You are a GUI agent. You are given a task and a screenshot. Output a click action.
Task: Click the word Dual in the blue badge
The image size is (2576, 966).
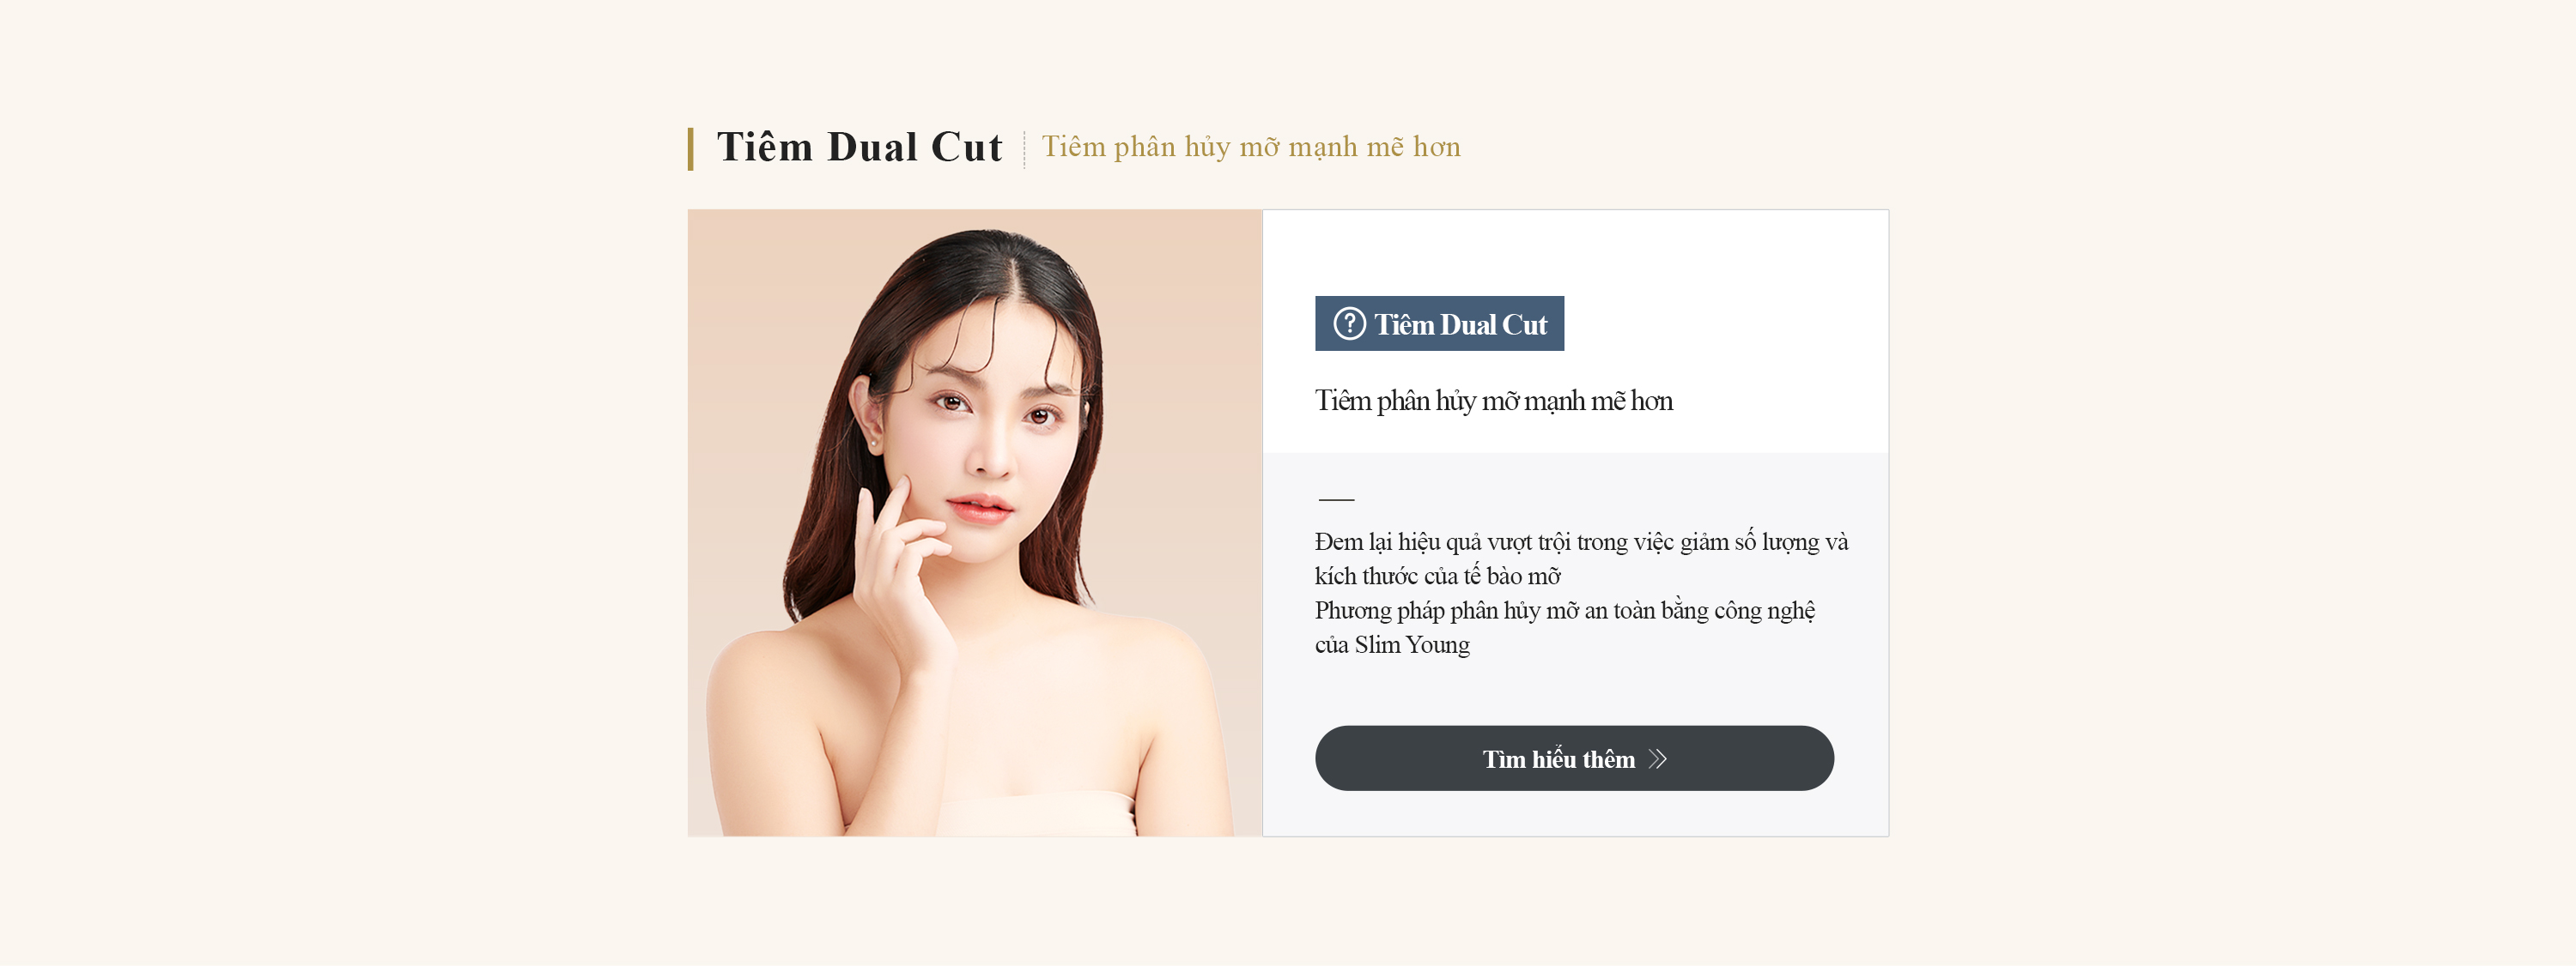coord(1468,324)
